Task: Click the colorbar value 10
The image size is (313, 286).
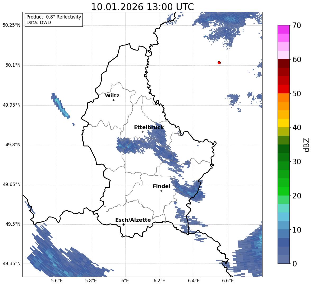Action: pyautogui.click(x=297, y=230)
